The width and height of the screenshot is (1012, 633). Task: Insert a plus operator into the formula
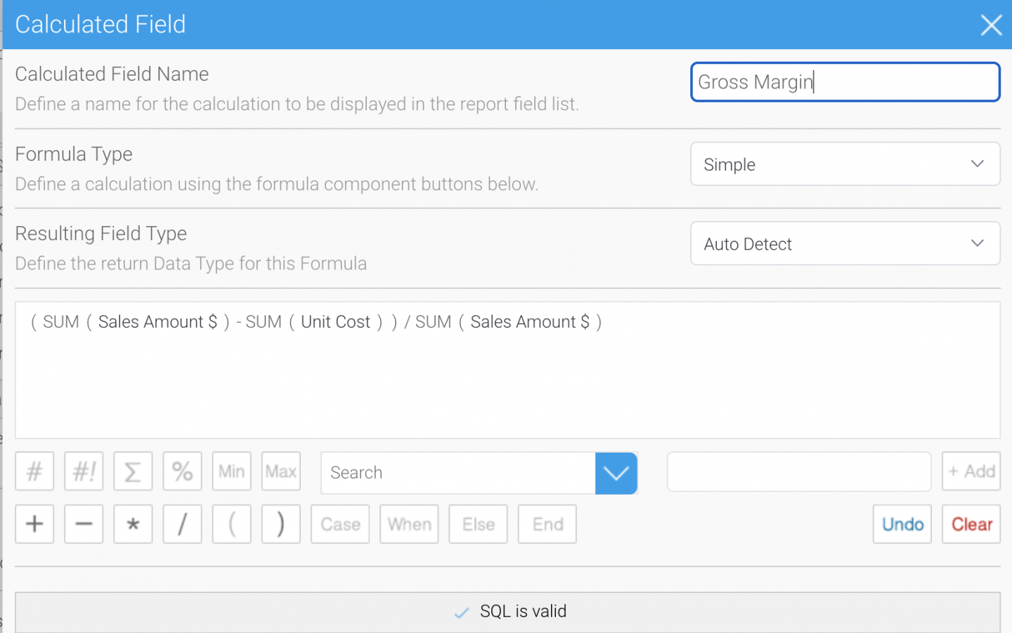(34, 524)
